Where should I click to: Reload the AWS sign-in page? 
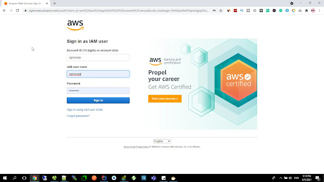(x=17, y=11)
